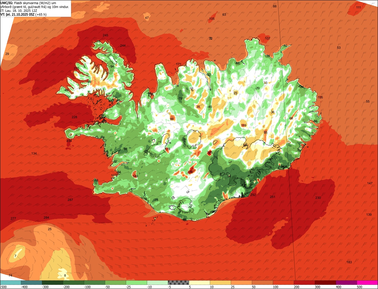This screenshot has height=289, width=378.
Task: Select the value 107 near the north coast
Action: (x=268, y=39)
